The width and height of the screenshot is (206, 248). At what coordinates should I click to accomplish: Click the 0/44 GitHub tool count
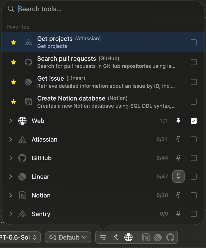coord(162,158)
